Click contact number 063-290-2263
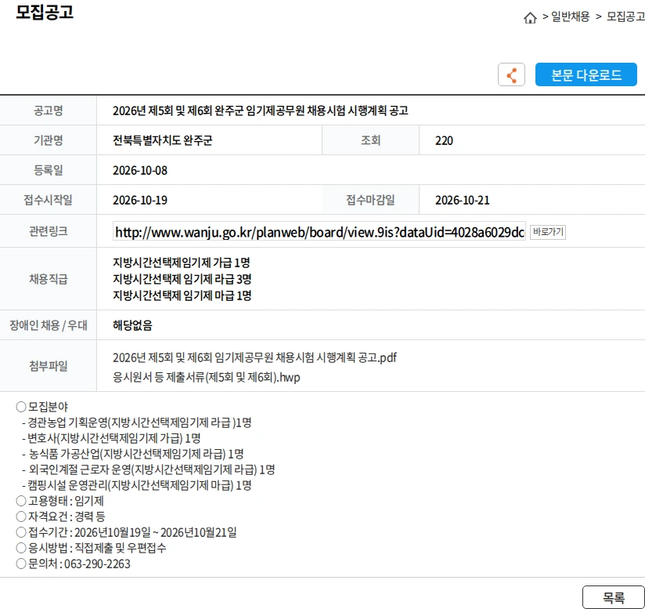Viewport: 645px width, 609px height. point(97,564)
